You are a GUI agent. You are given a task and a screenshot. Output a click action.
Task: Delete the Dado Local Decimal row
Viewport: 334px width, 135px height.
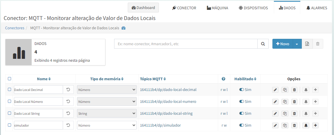pos(294,90)
